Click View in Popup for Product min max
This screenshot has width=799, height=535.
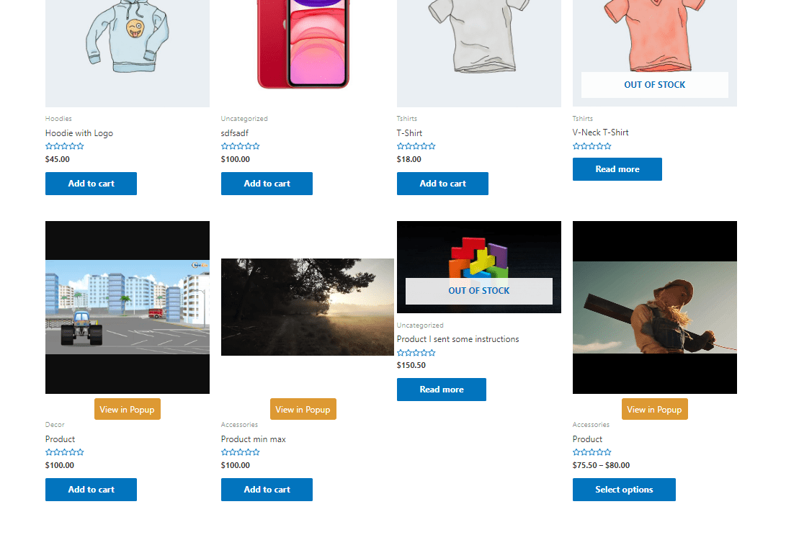click(x=303, y=409)
